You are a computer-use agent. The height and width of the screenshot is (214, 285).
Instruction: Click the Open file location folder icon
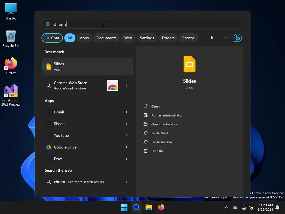tap(145, 124)
